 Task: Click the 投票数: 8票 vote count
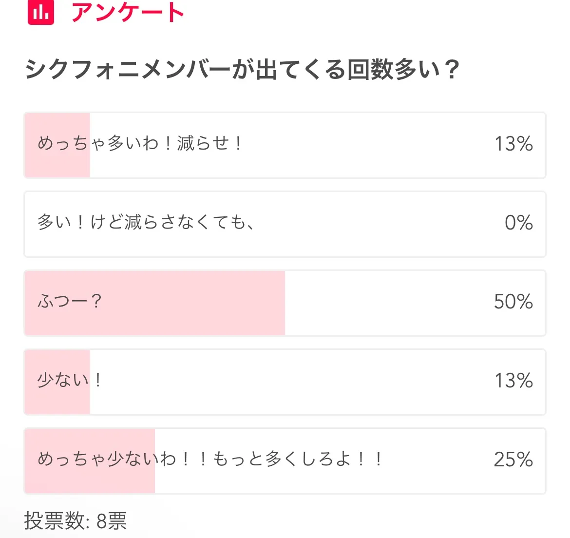click(76, 520)
